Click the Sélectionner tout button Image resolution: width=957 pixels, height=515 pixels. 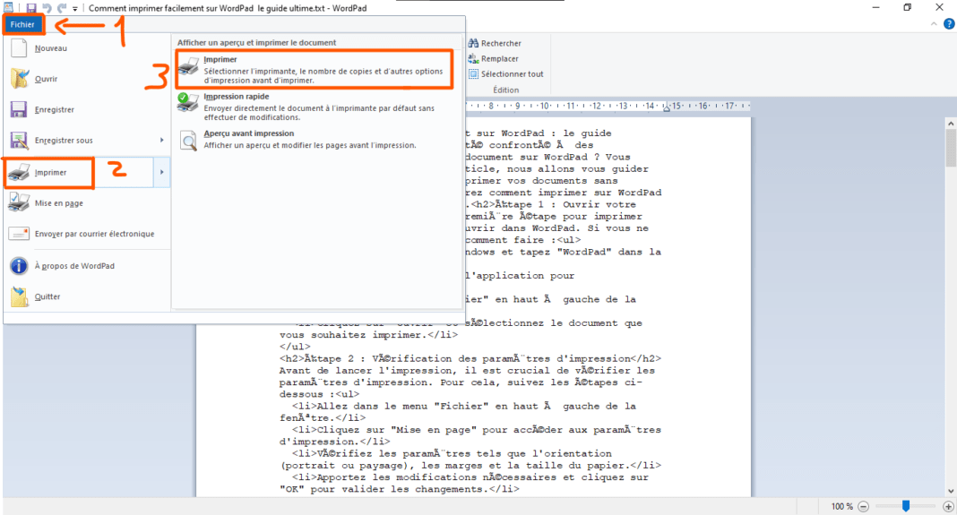(506, 73)
